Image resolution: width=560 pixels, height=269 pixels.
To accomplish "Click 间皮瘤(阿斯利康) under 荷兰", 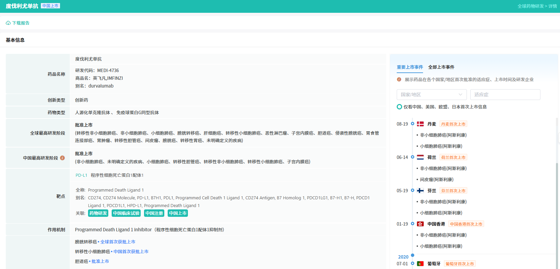I will pos(437,179).
